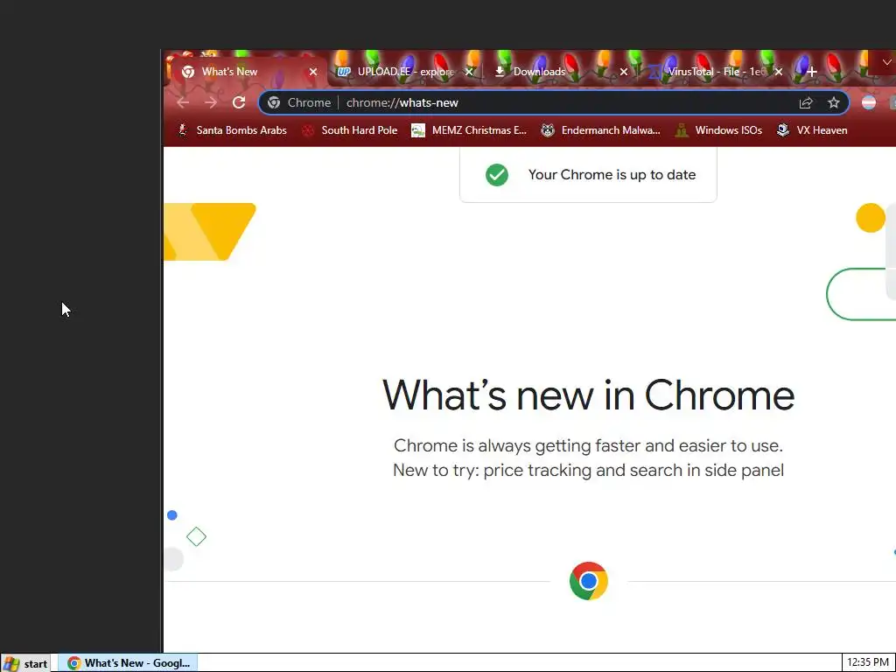Open the Windows start menu

(x=25, y=663)
